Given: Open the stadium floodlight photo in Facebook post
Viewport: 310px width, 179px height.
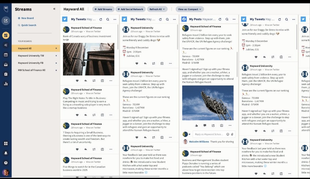Looking at the screenshot, I should point(208,103).
